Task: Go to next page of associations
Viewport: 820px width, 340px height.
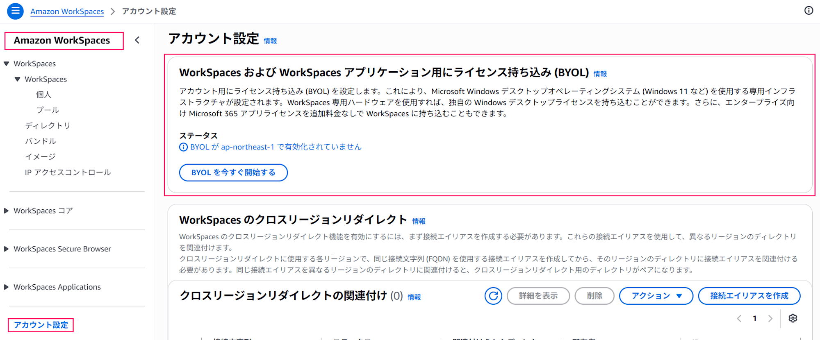Action: 770,318
